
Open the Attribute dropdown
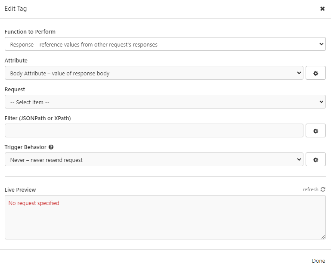154,73
